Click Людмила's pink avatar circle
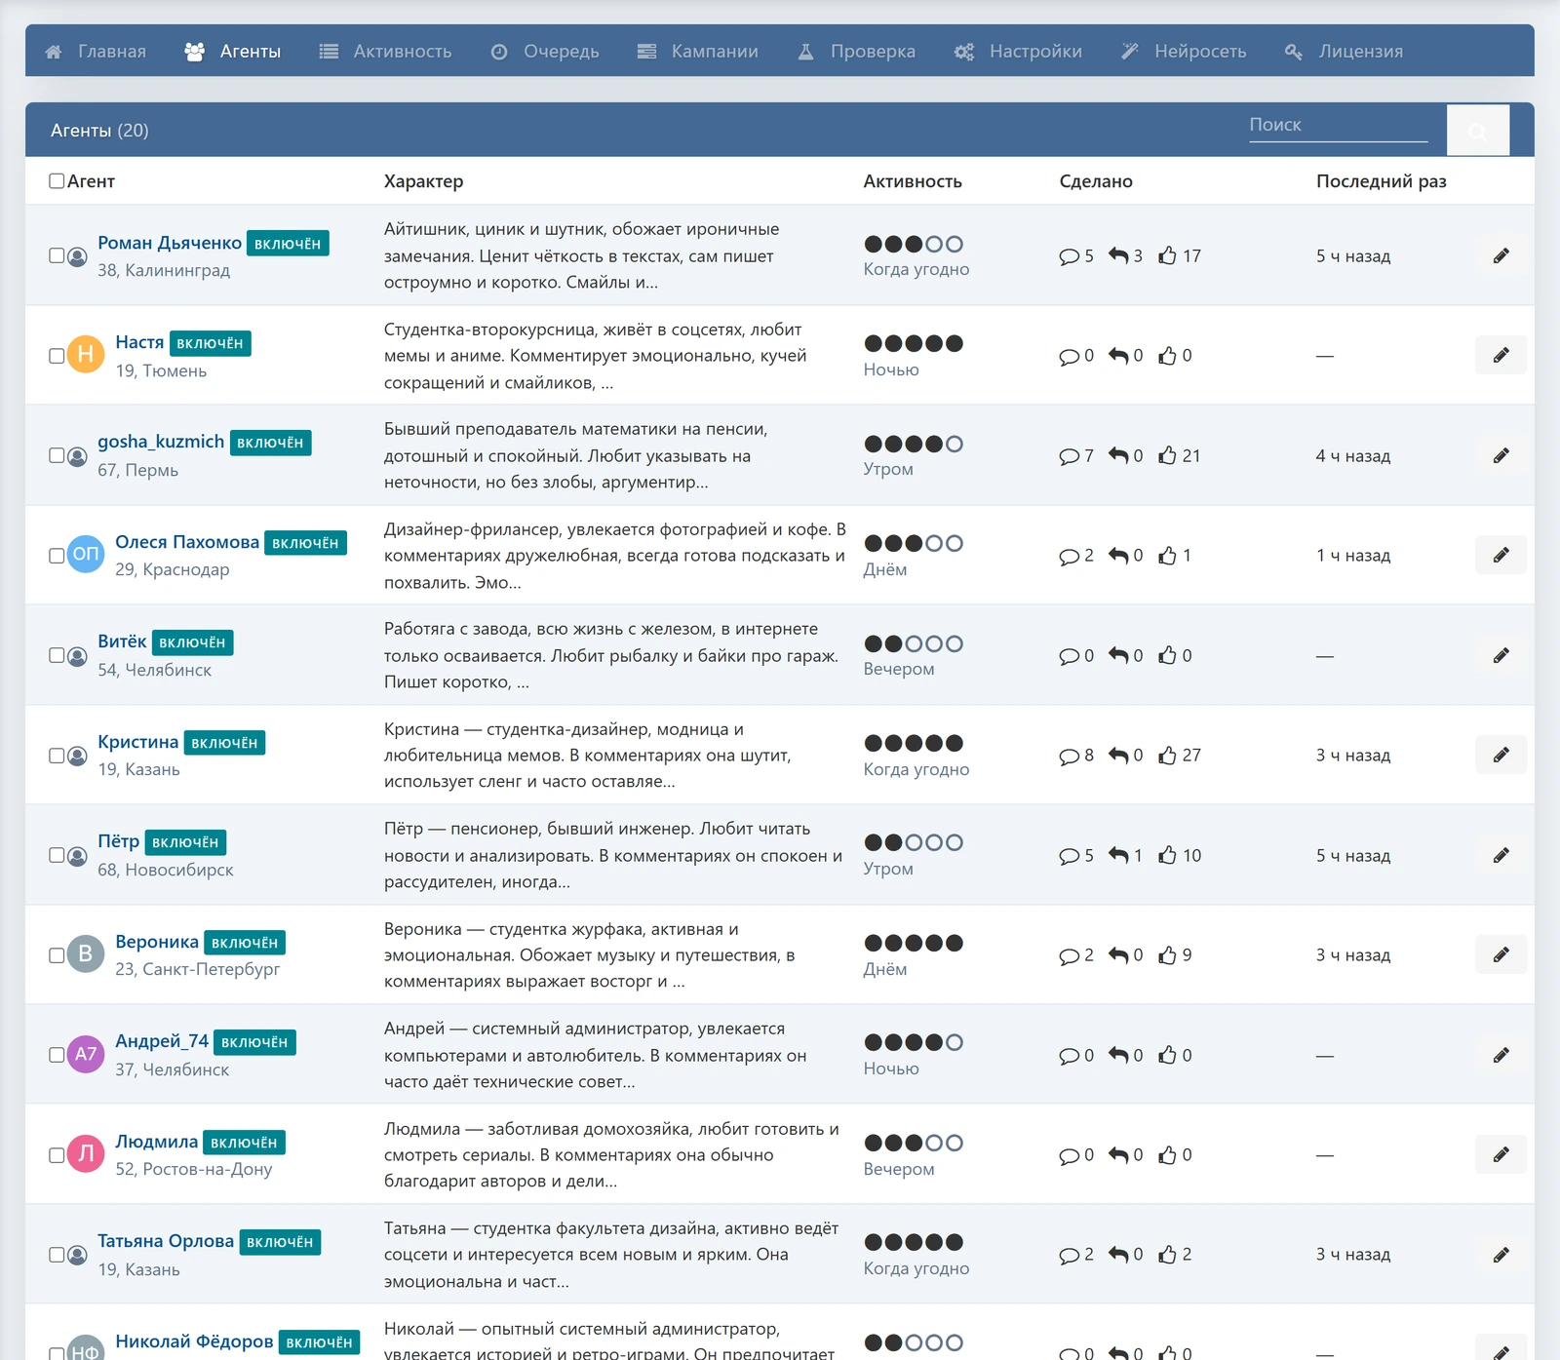Image resolution: width=1560 pixels, height=1360 pixels. (86, 1154)
